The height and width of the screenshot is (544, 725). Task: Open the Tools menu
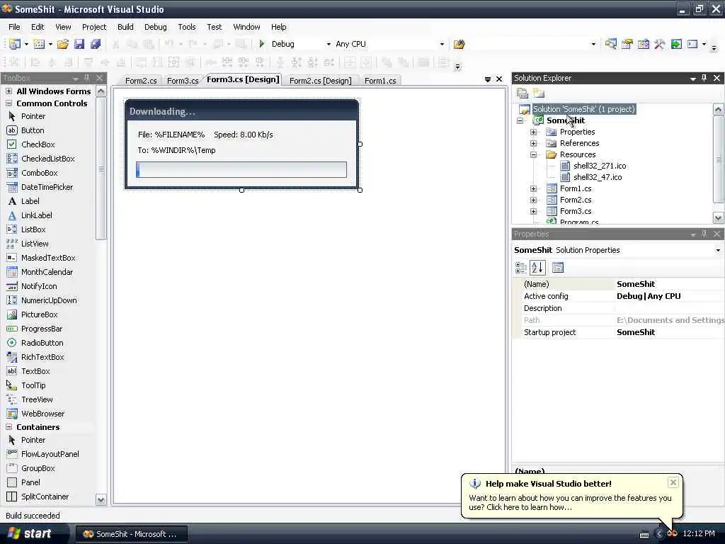point(187,27)
